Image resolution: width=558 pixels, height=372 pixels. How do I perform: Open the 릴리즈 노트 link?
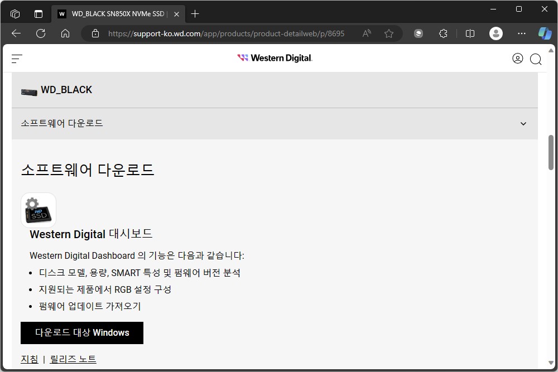(73, 359)
